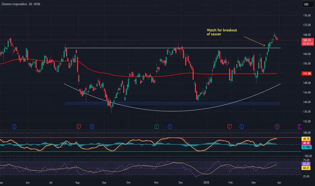The width and height of the screenshot is (315, 186).
Task: Click the dividend marker between Feb and Mar
Action: coord(242,126)
